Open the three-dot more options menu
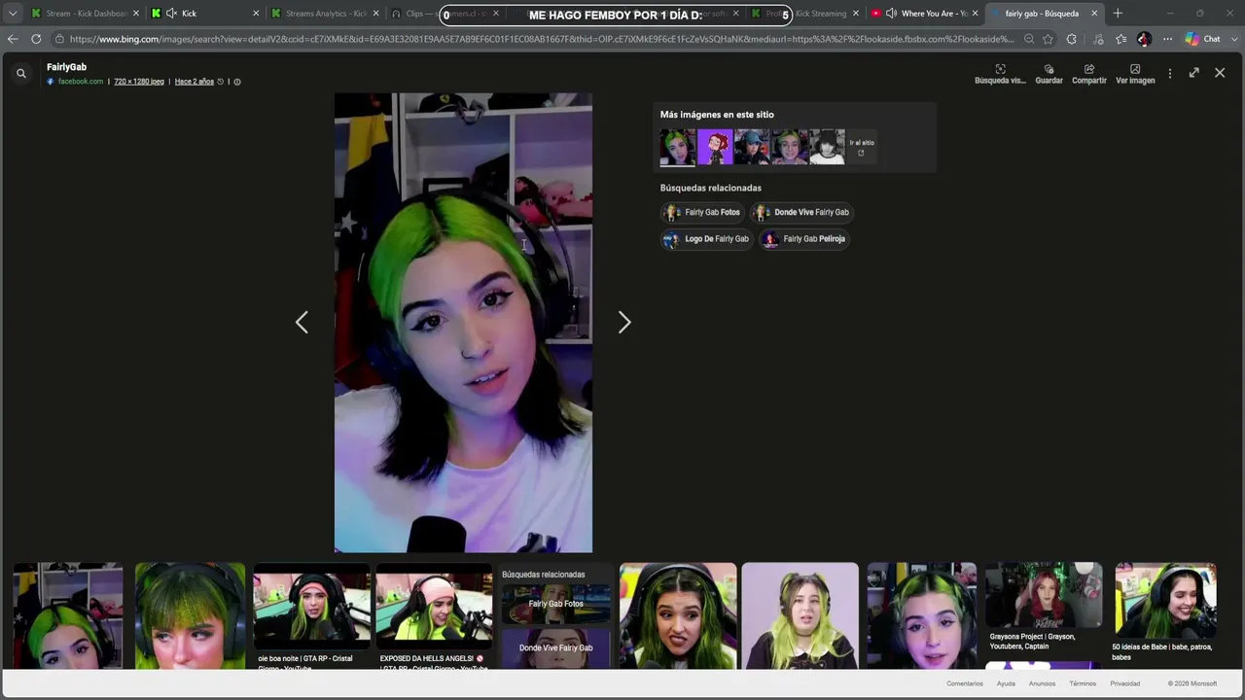 pos(1170,73)
